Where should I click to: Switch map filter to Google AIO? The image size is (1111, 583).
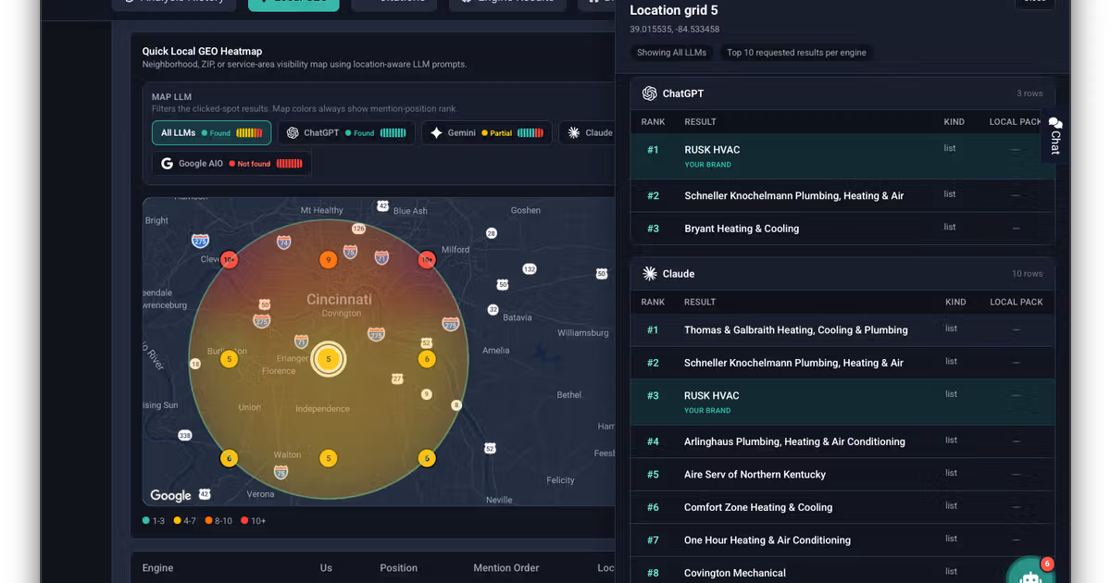point(231,164)
